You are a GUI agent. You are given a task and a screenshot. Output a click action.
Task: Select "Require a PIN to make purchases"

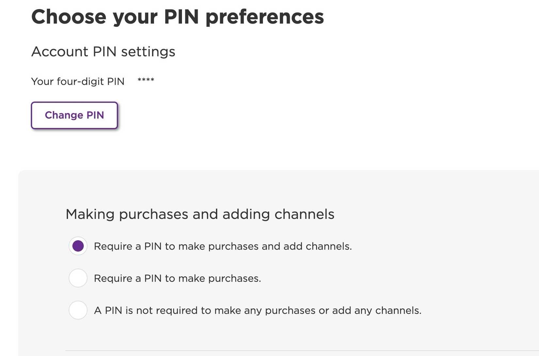pyautogui.click(x=78, y=278)
